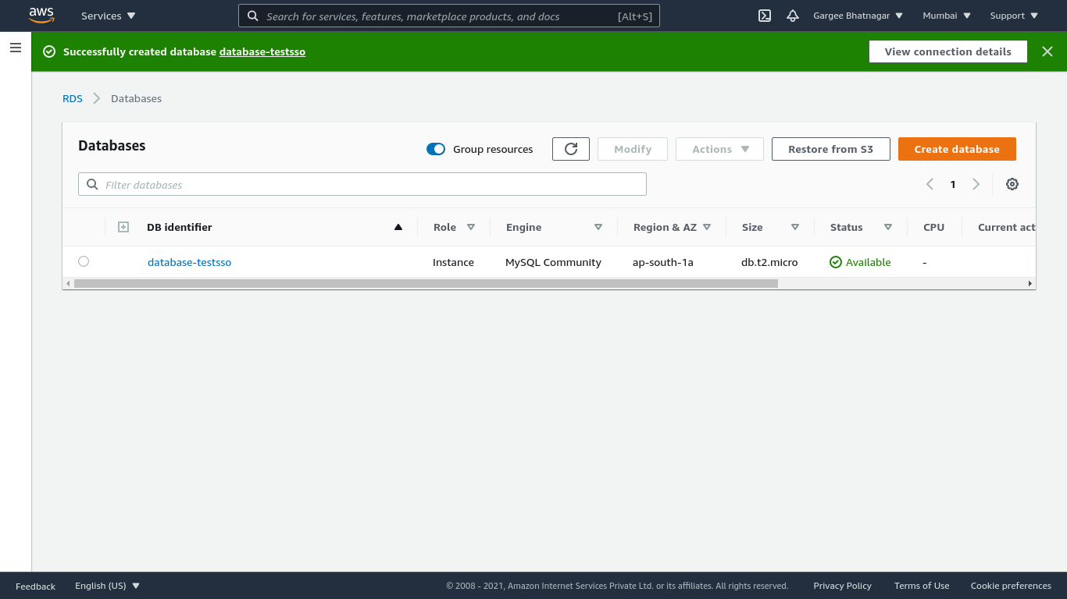Open the Gargee Bhatnagar account menu

pyautogui.click(x=858, y=16)
